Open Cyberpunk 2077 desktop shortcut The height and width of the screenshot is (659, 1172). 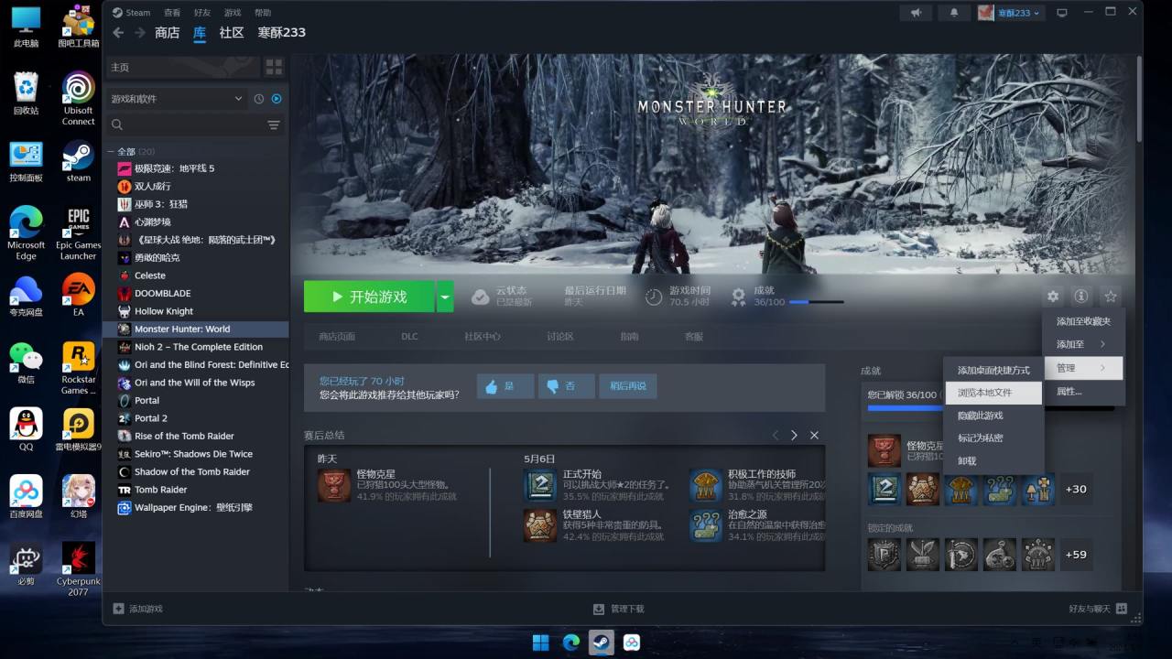[79, 568]
